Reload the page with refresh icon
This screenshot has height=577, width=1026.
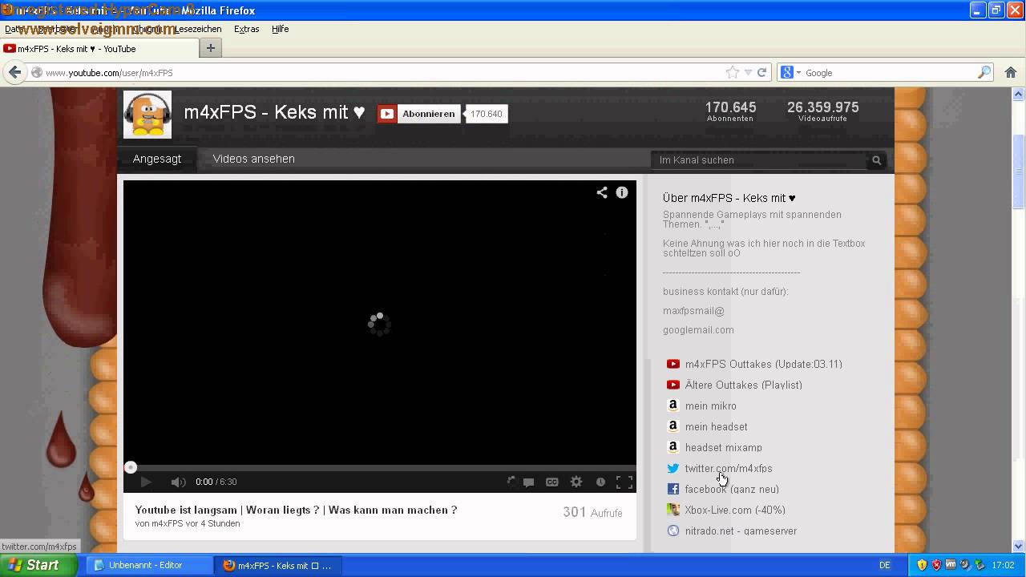(x=762, y=72)
